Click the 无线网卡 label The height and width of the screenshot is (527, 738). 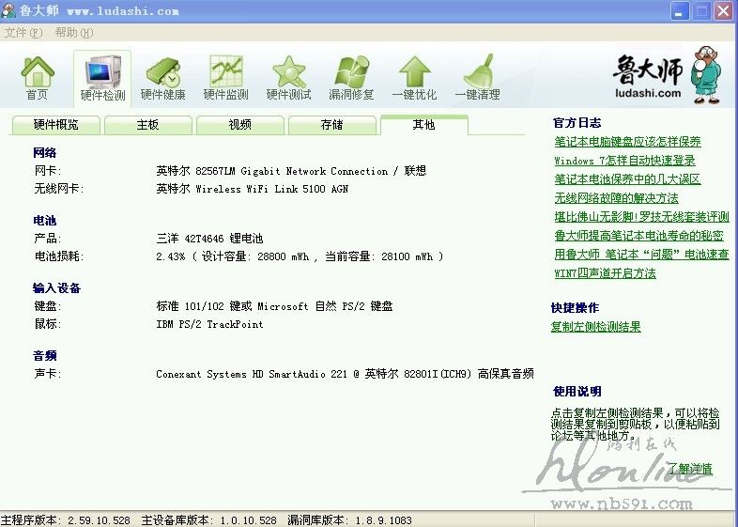click(x=58, y=189)
